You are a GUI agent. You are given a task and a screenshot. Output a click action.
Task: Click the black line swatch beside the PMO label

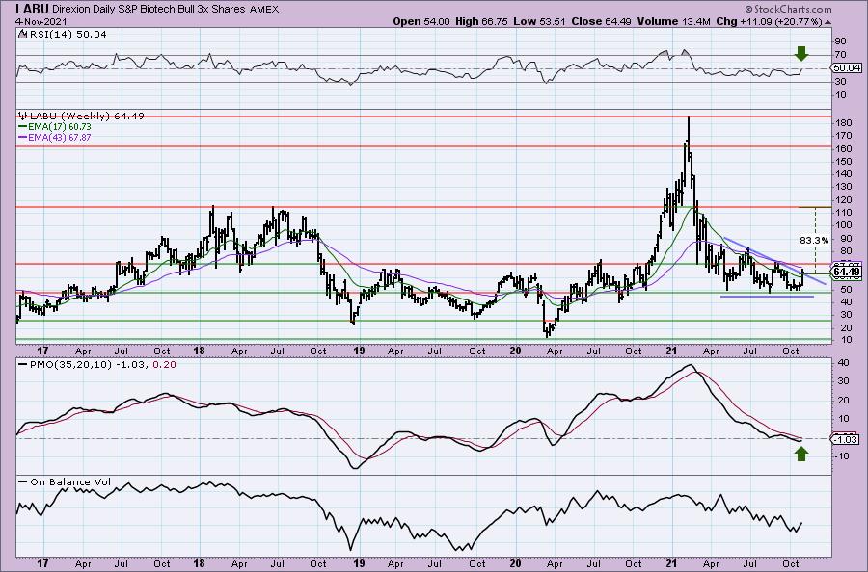pos(22,365)
